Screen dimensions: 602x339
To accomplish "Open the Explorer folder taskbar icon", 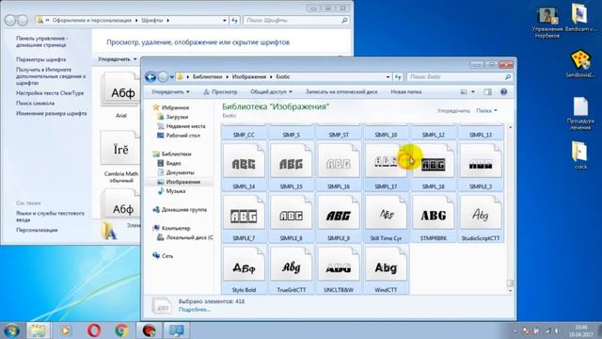I will point(38,331).
